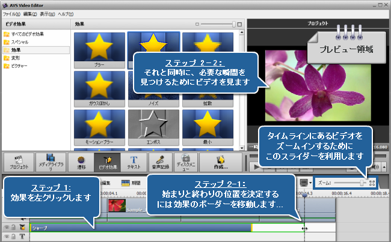Choose the 最小 effect thumbnail

(x=208, y=127)
